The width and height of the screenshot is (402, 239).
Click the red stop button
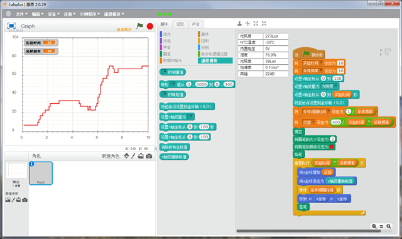tap(150, 26)
